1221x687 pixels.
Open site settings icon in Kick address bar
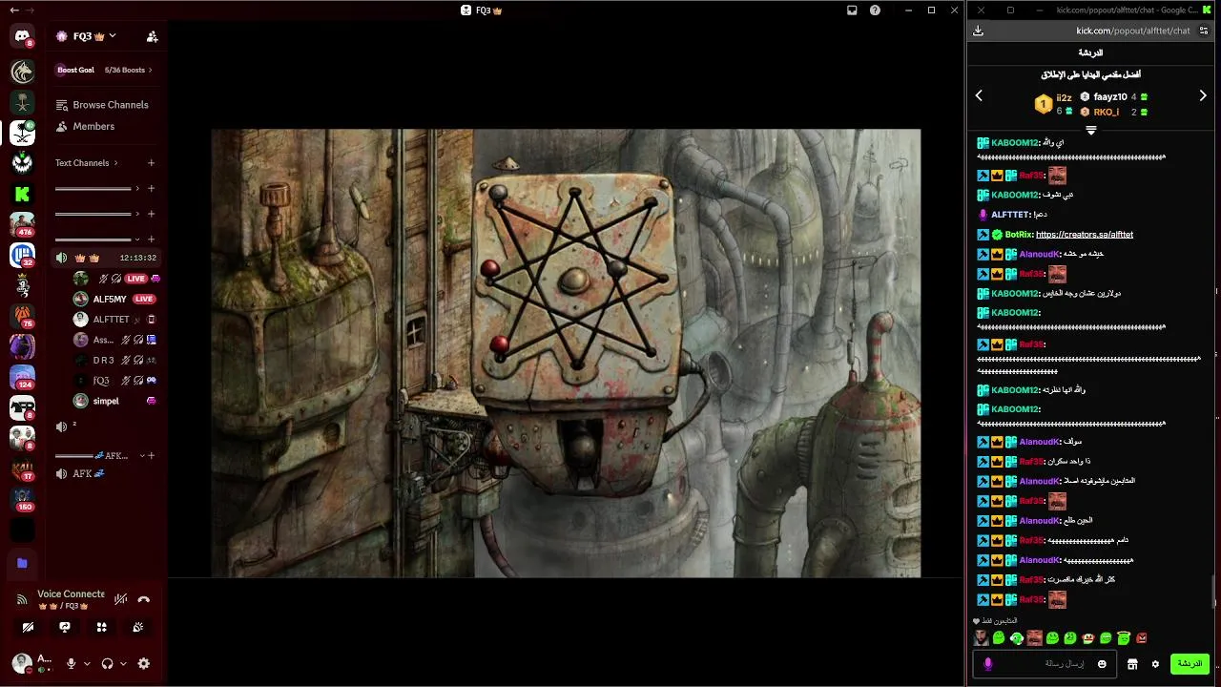pos(1204,31)
